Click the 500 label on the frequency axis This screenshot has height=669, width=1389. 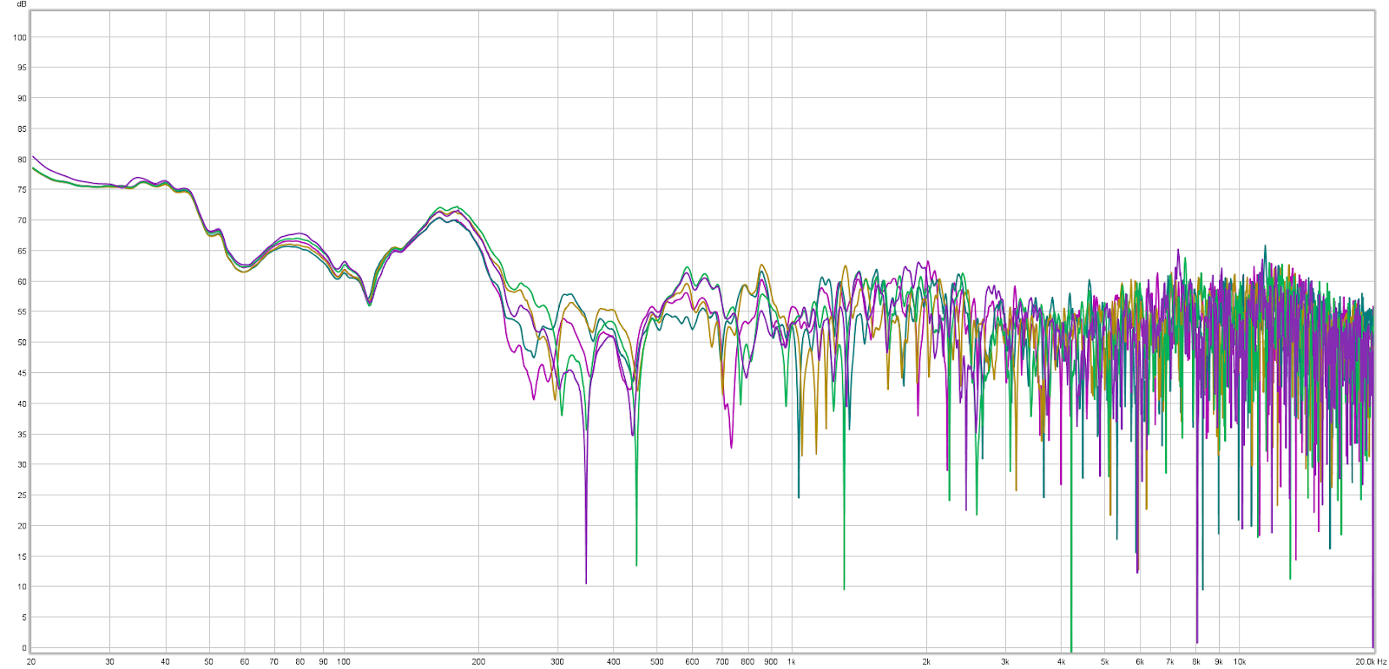tap(657, 661)
